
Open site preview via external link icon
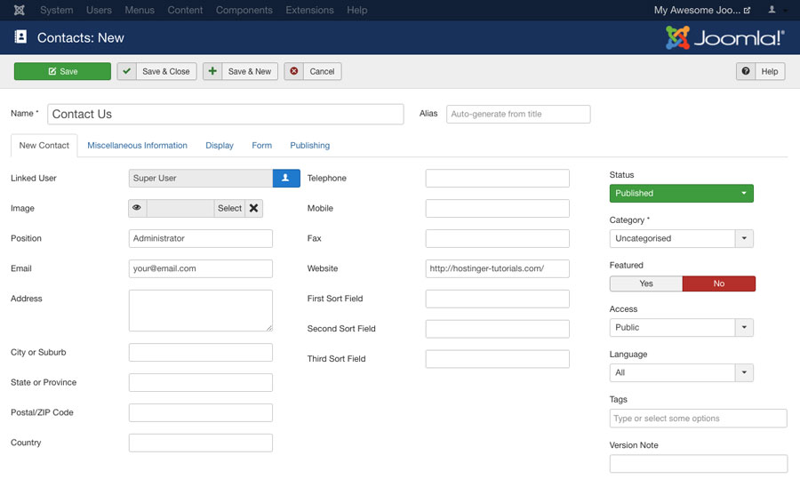(x=747, y=10)
